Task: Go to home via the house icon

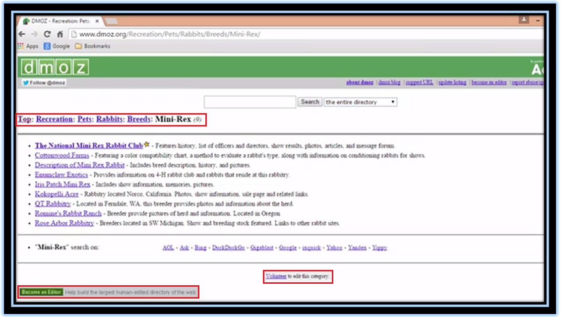Action: [x=60, y=34]
